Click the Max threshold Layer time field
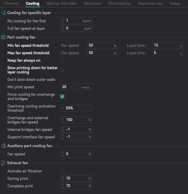Viewport: 188px width, 194px height. click(168, 53)
